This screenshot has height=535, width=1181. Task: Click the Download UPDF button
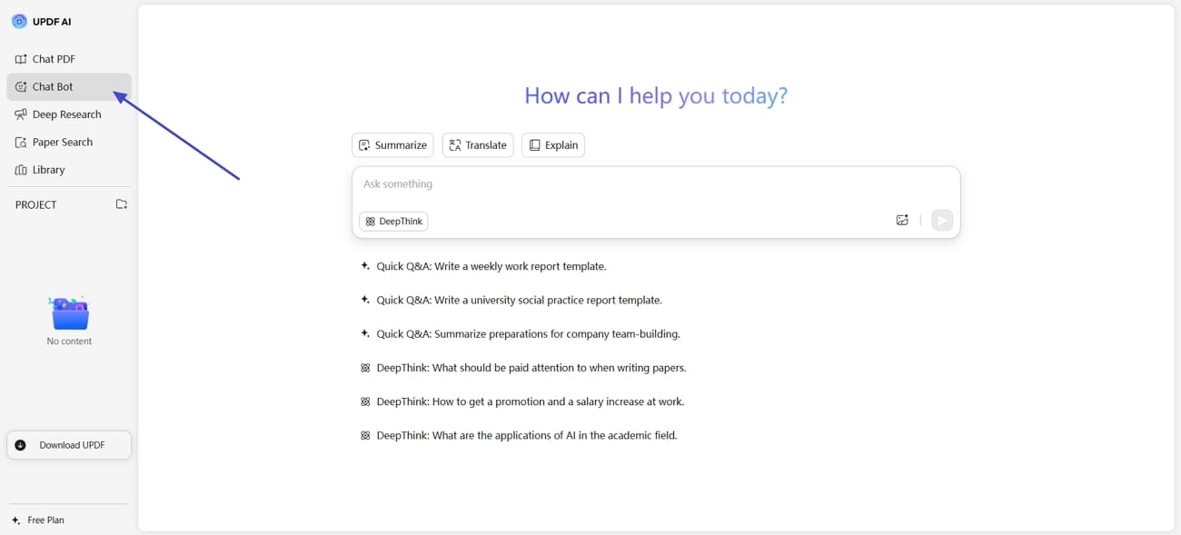[x=69, y=445]
